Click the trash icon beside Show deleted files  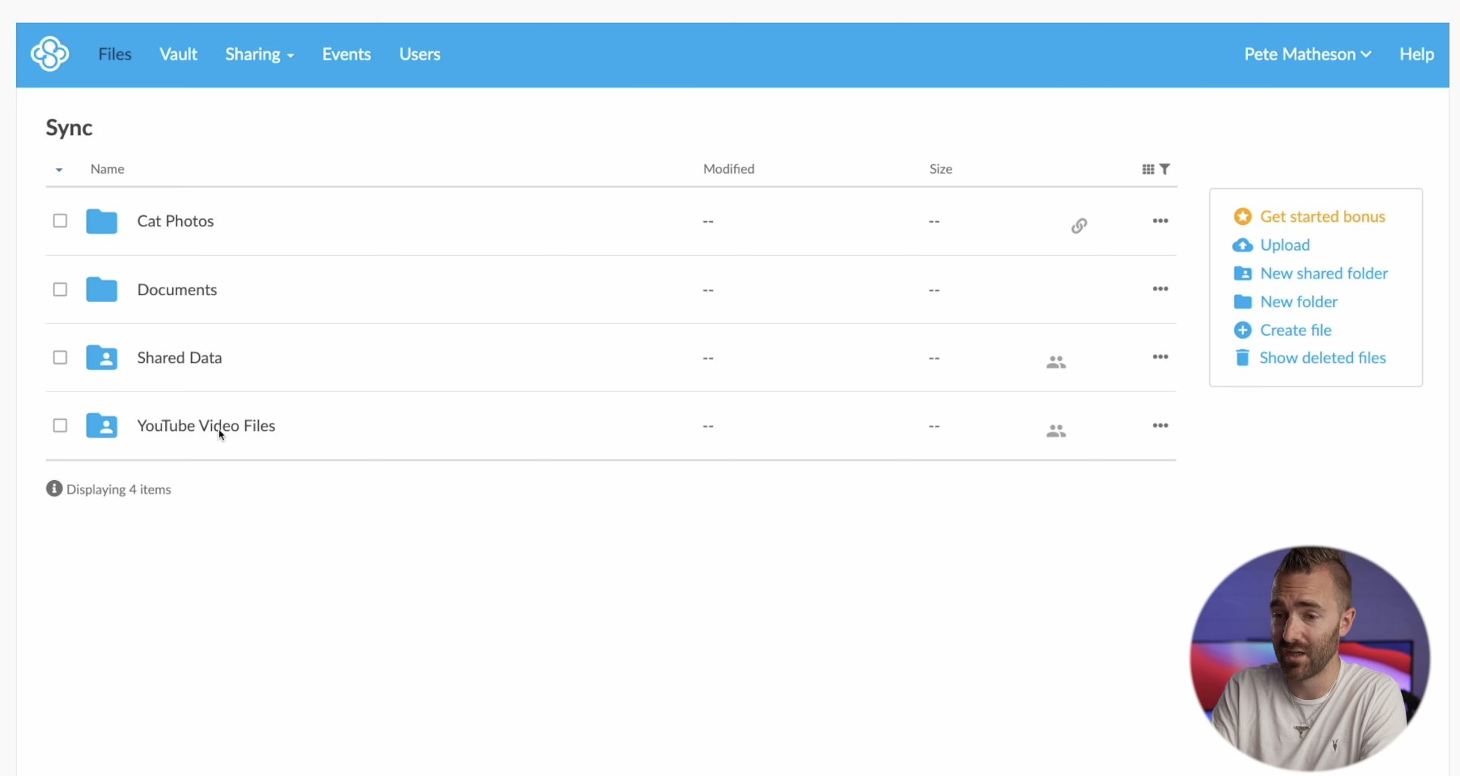click(x=1243, y=358)
